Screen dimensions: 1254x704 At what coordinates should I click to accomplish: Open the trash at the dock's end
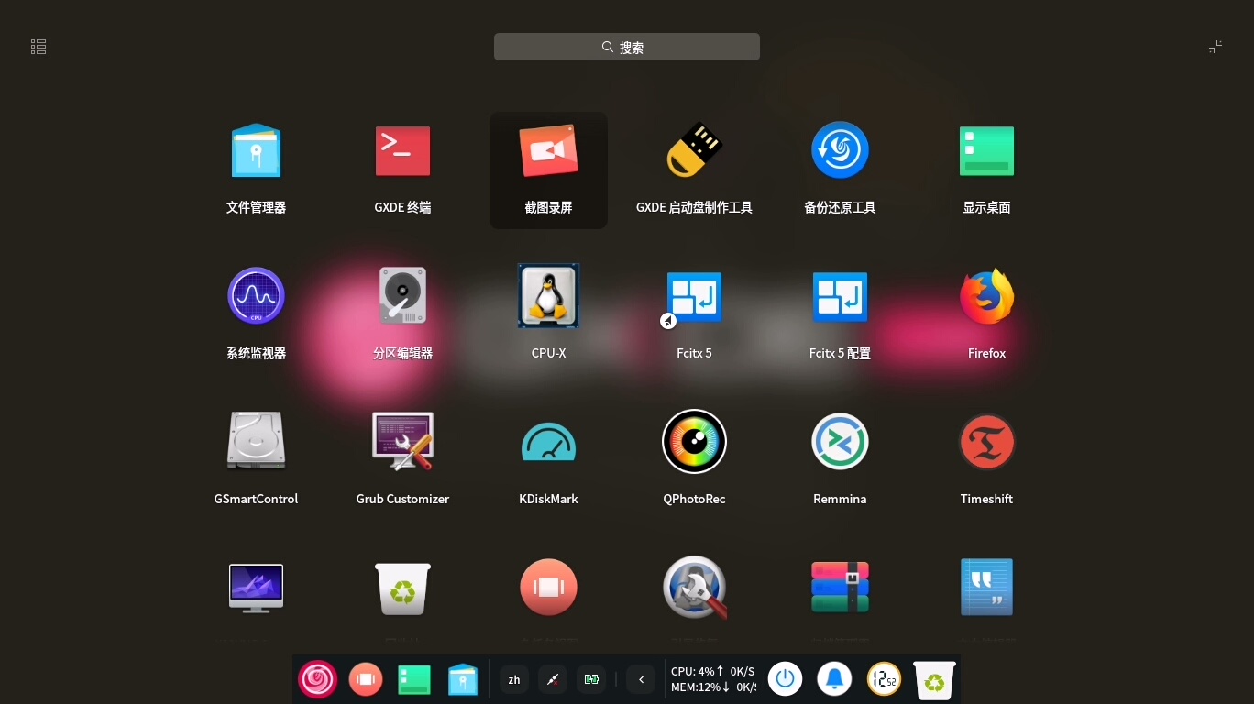(934, 679)
